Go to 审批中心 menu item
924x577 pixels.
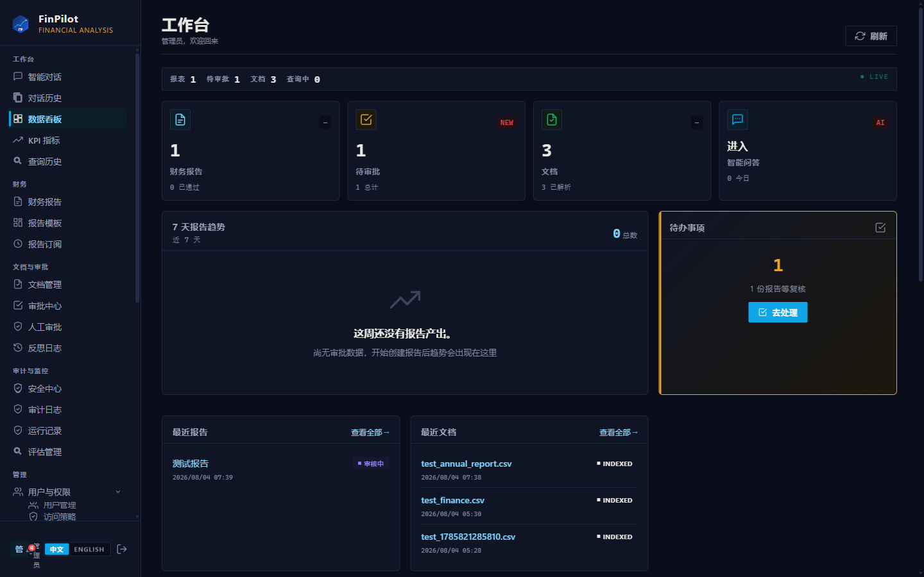(x=67, y=306)
